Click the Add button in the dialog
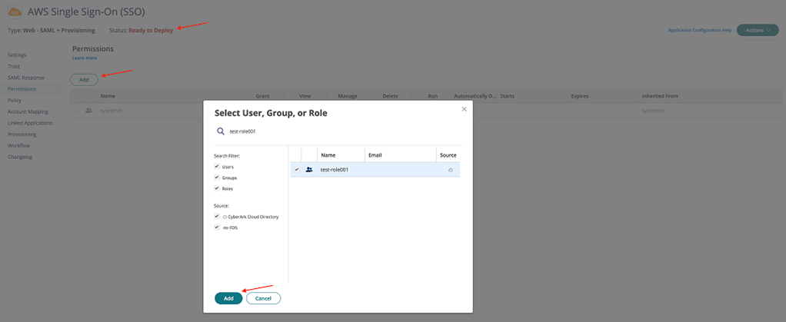 (x=228, y=298)
